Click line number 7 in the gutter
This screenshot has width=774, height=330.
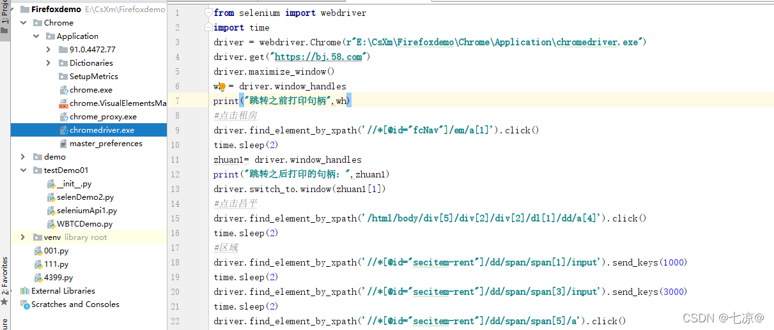(178, 101)
